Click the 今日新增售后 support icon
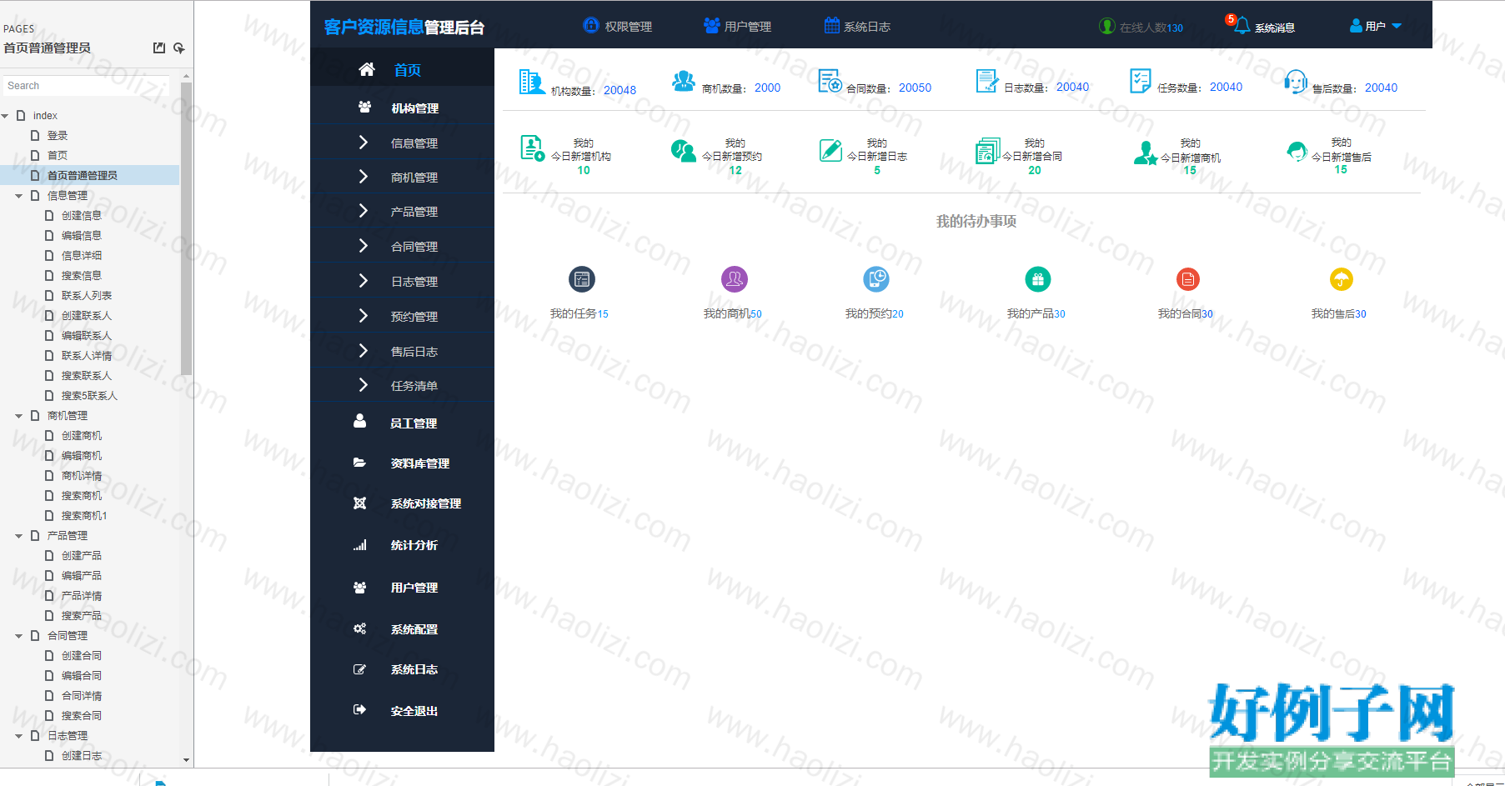This screenshot has height=786, width=1505. [x=1297, y=152]
